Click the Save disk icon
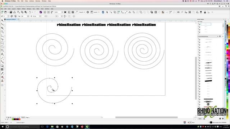The height and width of the screenshot is (129, 230). tap(11, 12)
